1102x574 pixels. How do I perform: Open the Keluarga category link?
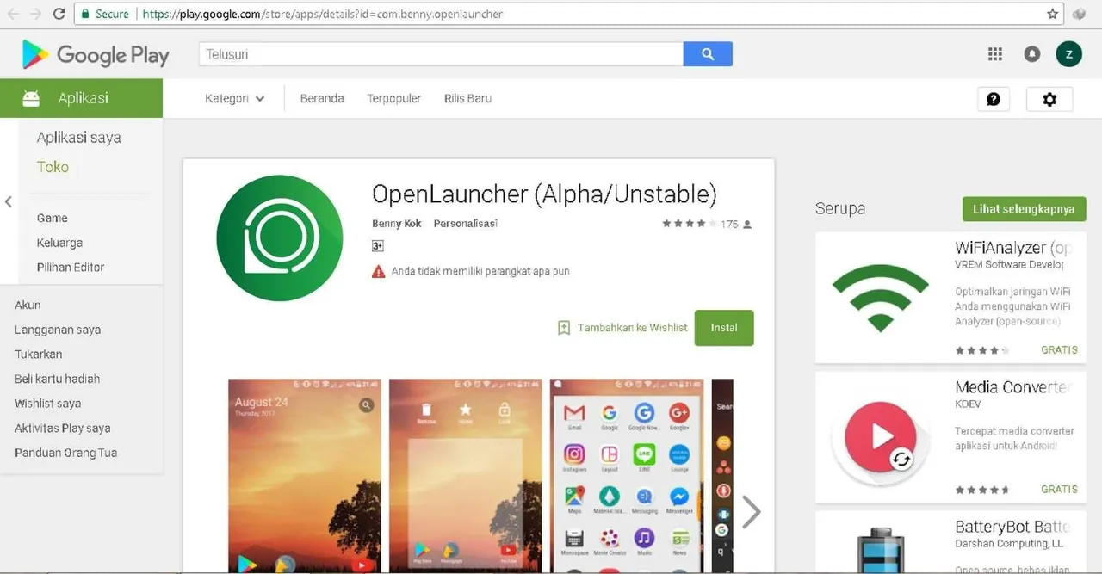tap(59, 243)
